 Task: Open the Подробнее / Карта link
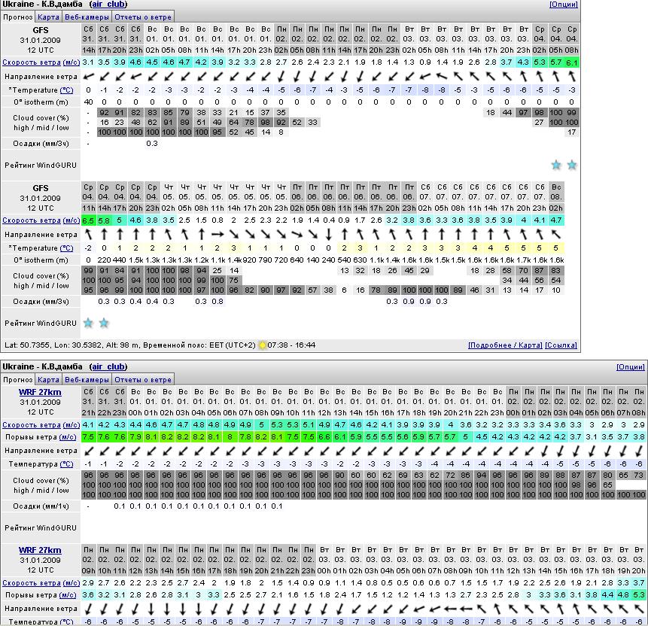[504, 345]
